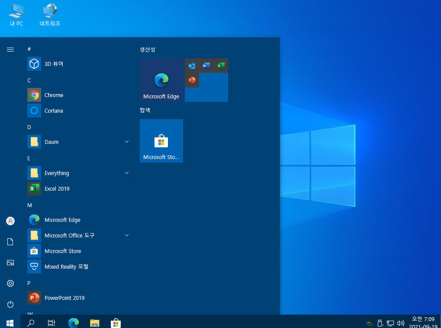441x328 pixels.
Task: Jump to letter index via the M header
Action: [x=29, y=205]
